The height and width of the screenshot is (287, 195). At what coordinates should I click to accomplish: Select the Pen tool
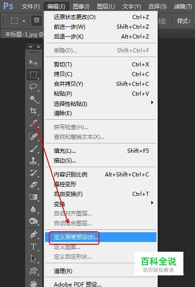click(x=33, y=235)
